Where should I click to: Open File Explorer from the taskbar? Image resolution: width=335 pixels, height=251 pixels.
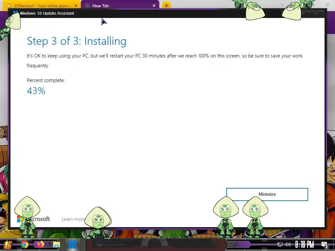click(56, 244)
